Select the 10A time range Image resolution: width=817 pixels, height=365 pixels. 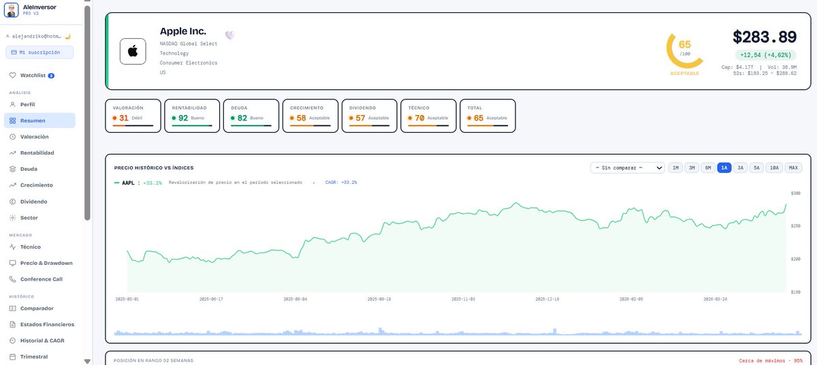coord(774,168)
